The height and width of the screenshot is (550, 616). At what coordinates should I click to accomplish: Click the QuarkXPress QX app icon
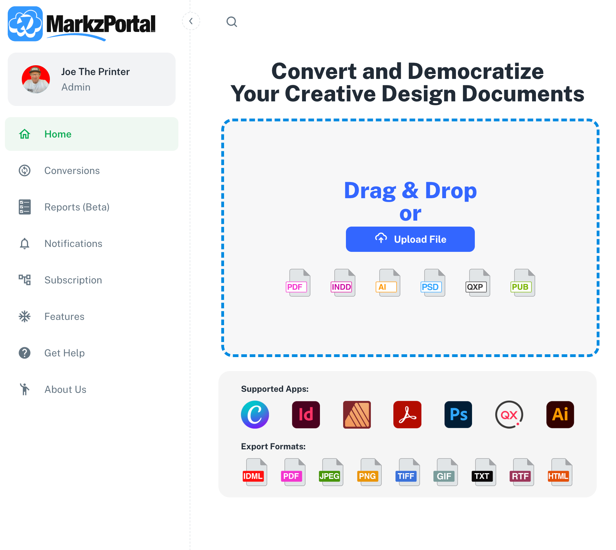tap(509, 415)
